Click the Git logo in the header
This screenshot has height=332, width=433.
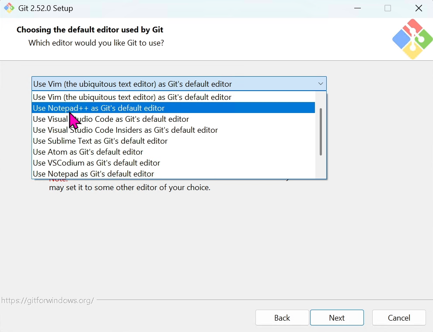click(x=412, y=39)
